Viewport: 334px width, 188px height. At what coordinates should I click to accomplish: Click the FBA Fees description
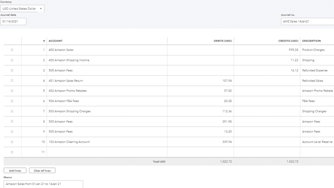click(x=308, y=101)
